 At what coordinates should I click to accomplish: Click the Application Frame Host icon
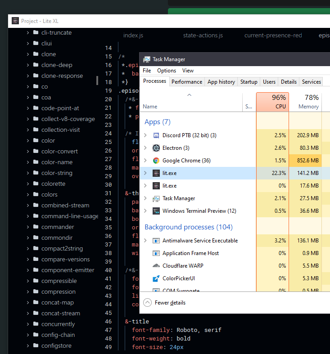[156, 253]
